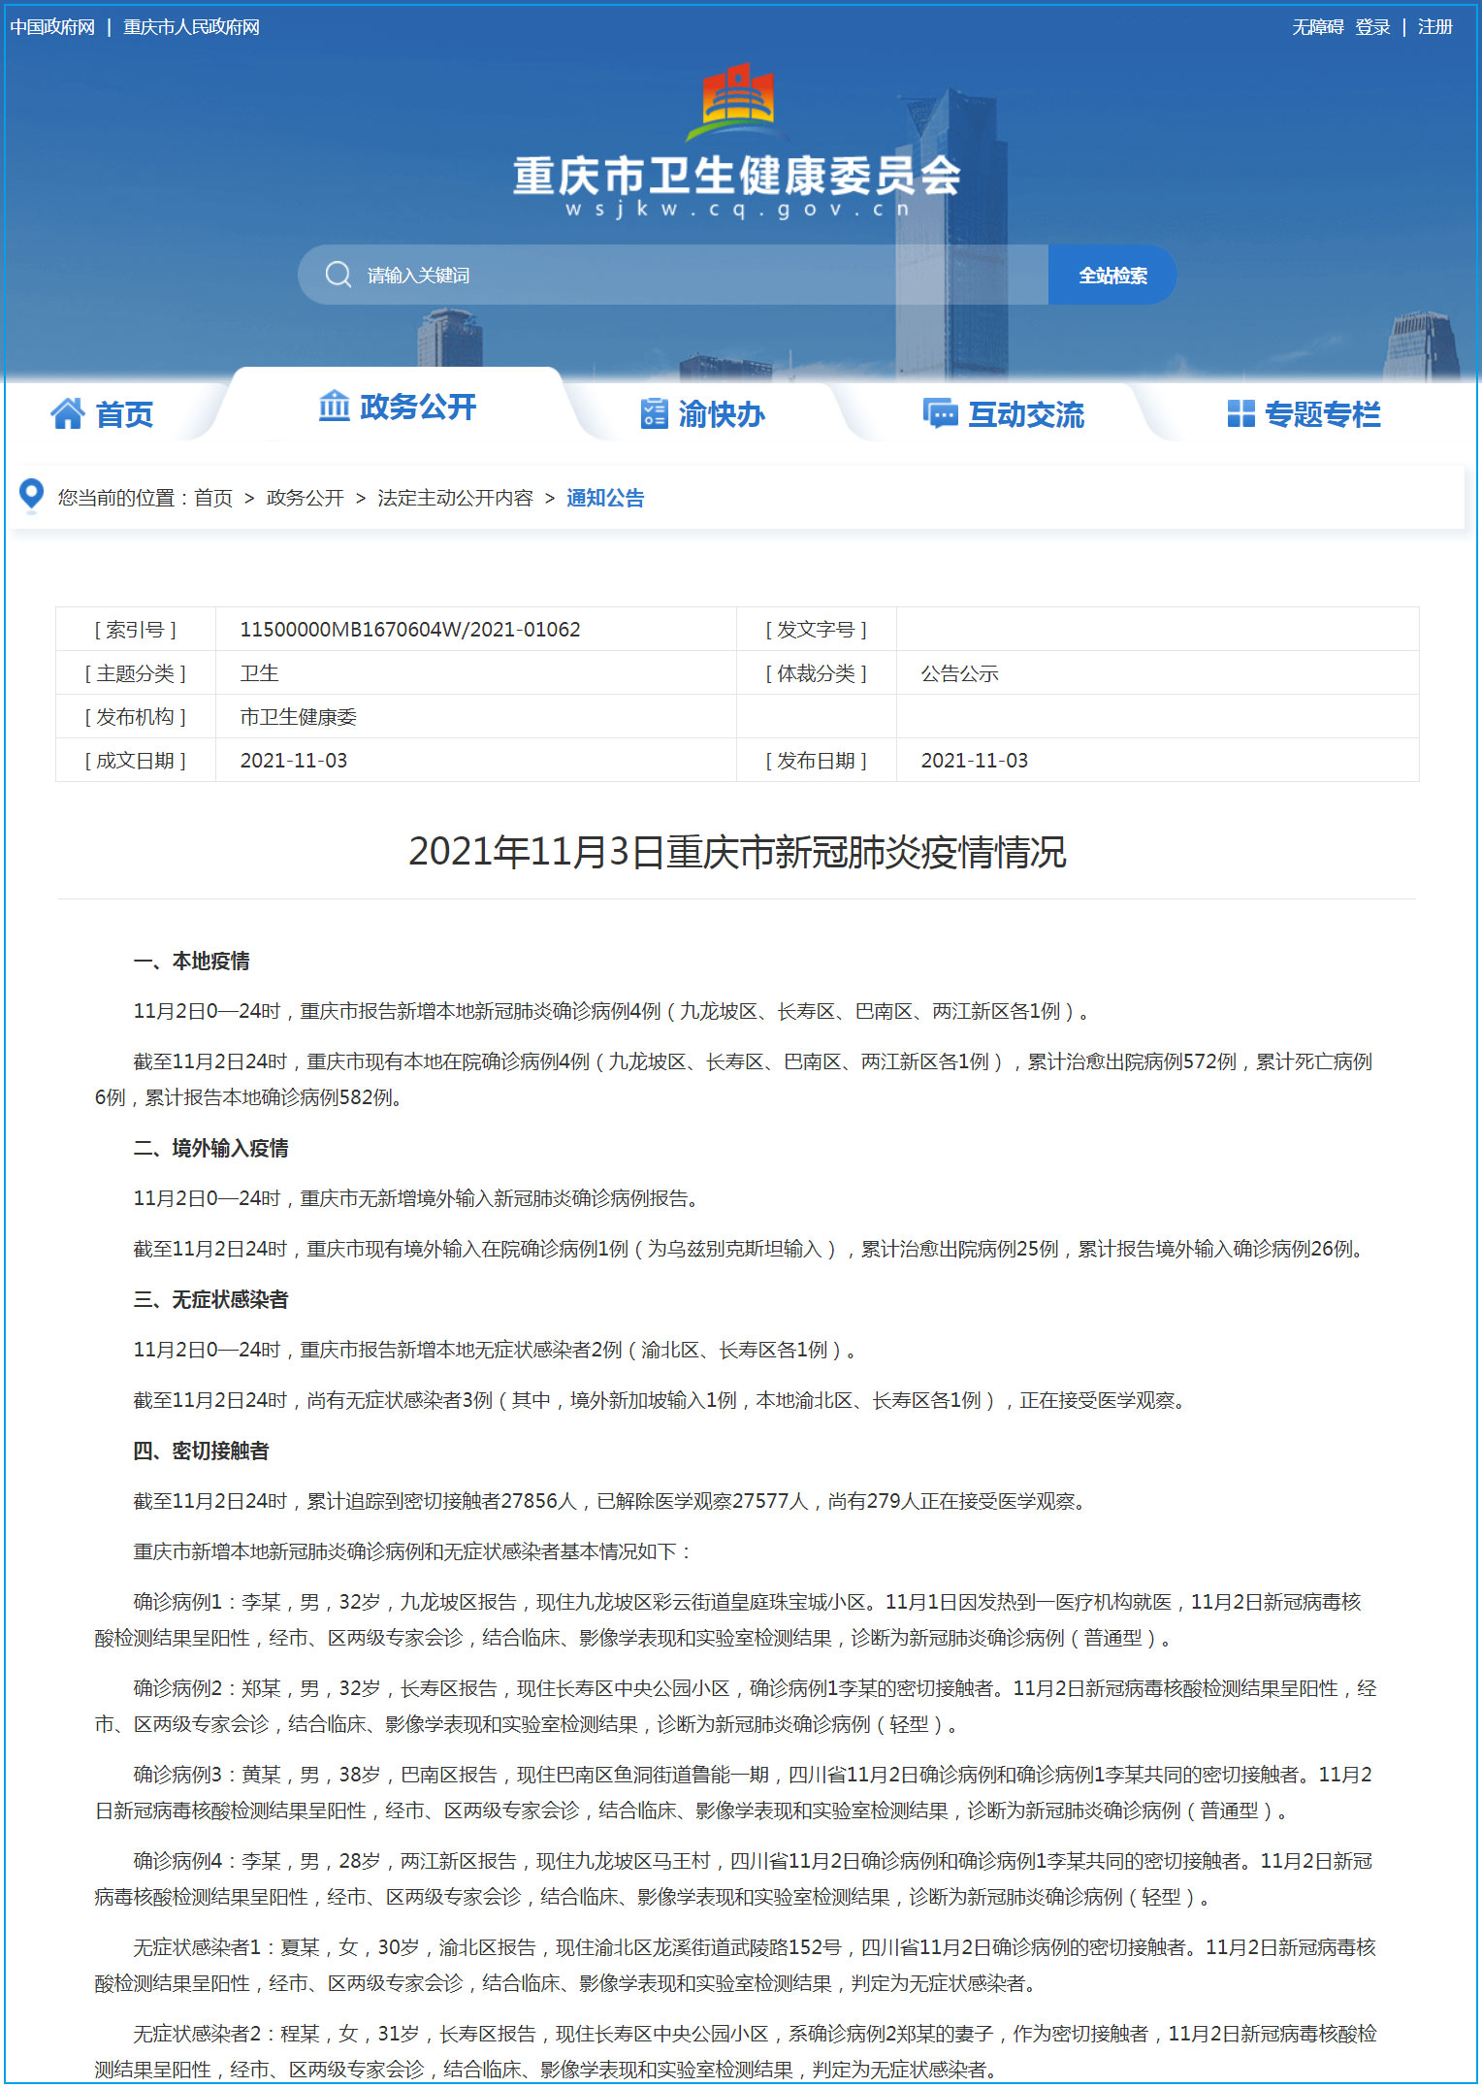Visit the 重庆市人民政府网 link
The width and height of the screenshot is (1482, 2088).
pos(191,27)
